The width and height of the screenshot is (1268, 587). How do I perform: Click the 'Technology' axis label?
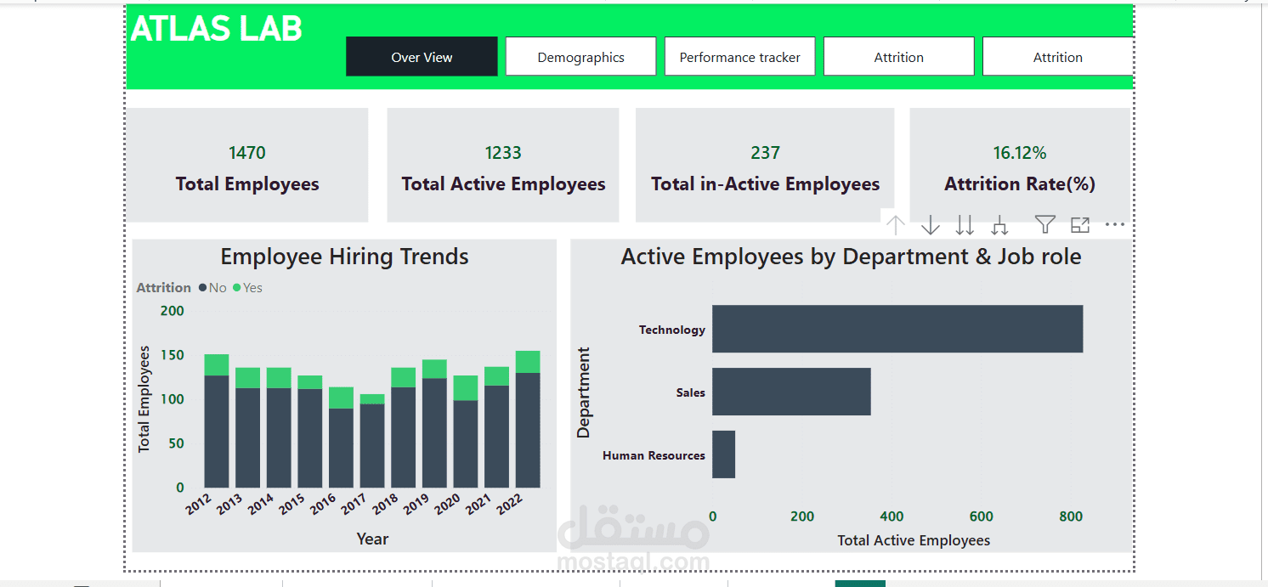[672, 330]
